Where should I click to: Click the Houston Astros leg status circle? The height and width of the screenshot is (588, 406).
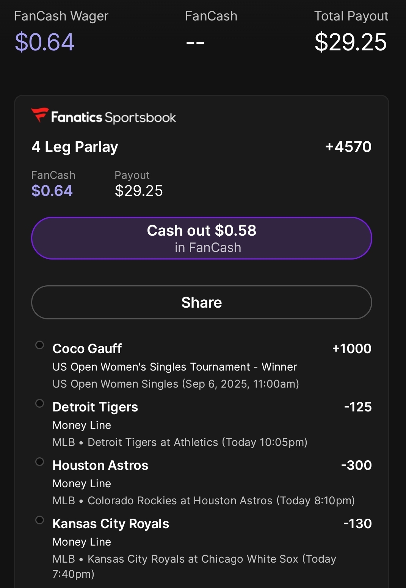pos(39,462)
